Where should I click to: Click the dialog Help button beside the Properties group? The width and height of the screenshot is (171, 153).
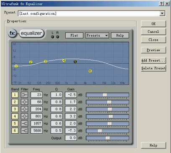pyautogui.click(x=153, y=145)
